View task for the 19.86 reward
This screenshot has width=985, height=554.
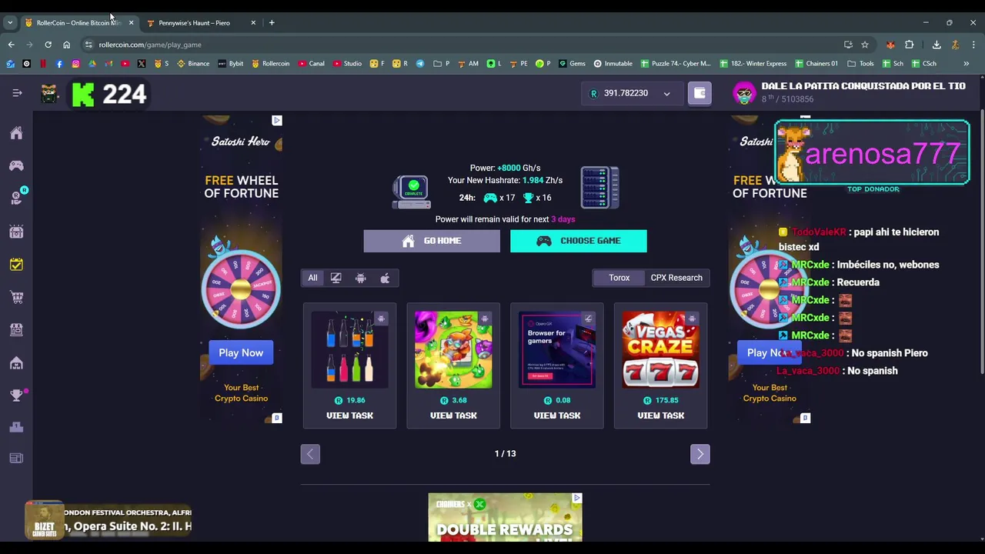click(349, 415)
